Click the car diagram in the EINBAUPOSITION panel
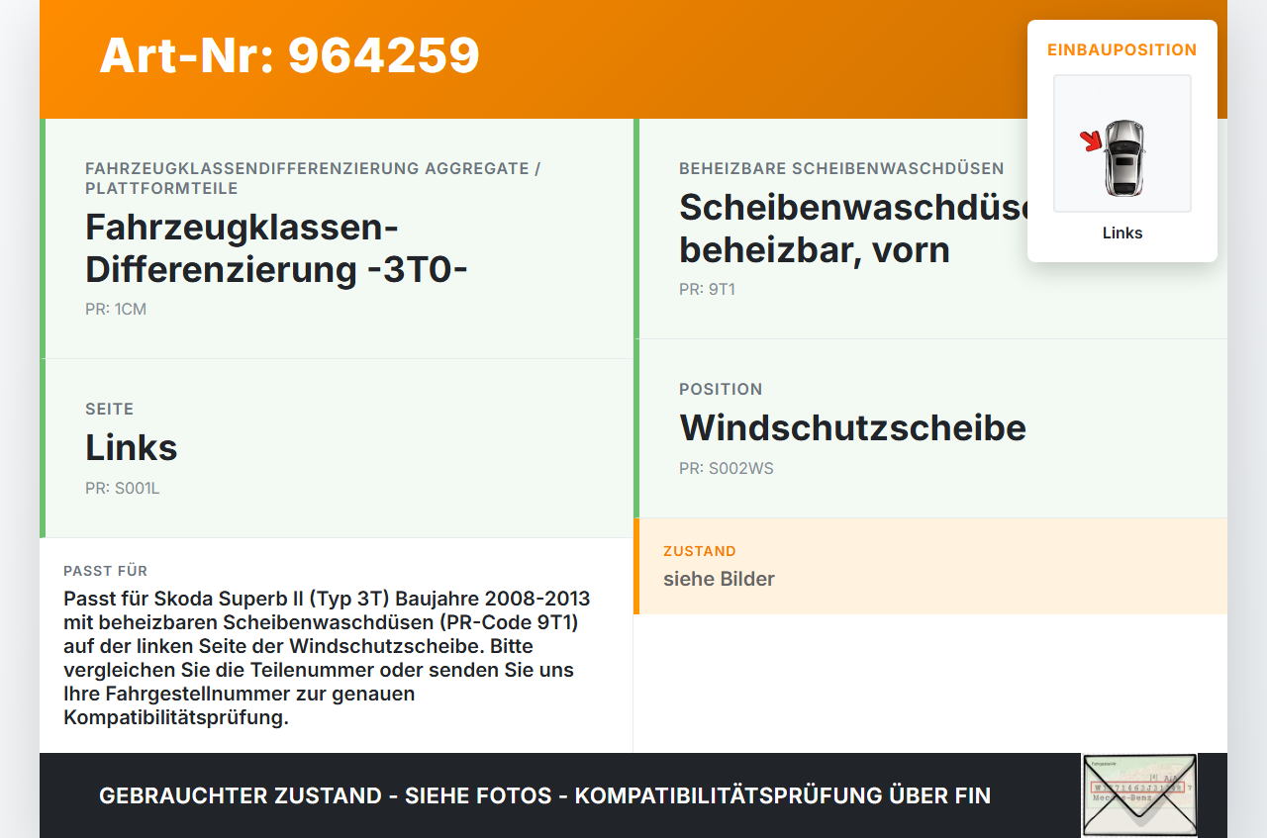Viewport: 1267px width, 838px height. [1122, 143]
